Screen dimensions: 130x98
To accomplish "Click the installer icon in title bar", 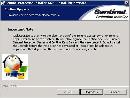I will click(3, 3).
